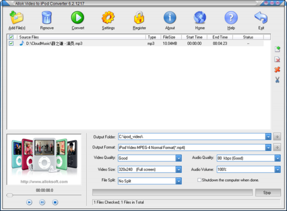Open the Audio Volume dropdown
The image size is (287, 211).
pos(277,169)
